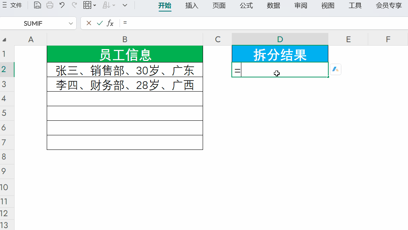Open Insert Function via the fx icon
Viewport: 408px width, 230px height.
tap(110, 23)
